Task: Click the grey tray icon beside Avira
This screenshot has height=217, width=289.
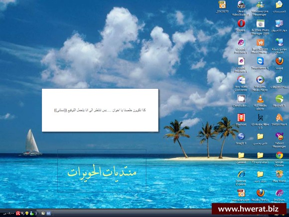Action: tap(22, 214)
